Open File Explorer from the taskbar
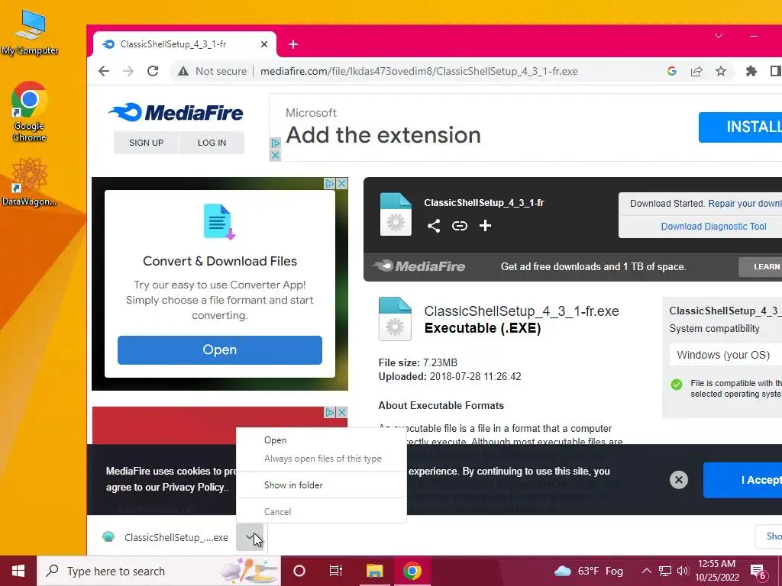 tap(374, 571)
